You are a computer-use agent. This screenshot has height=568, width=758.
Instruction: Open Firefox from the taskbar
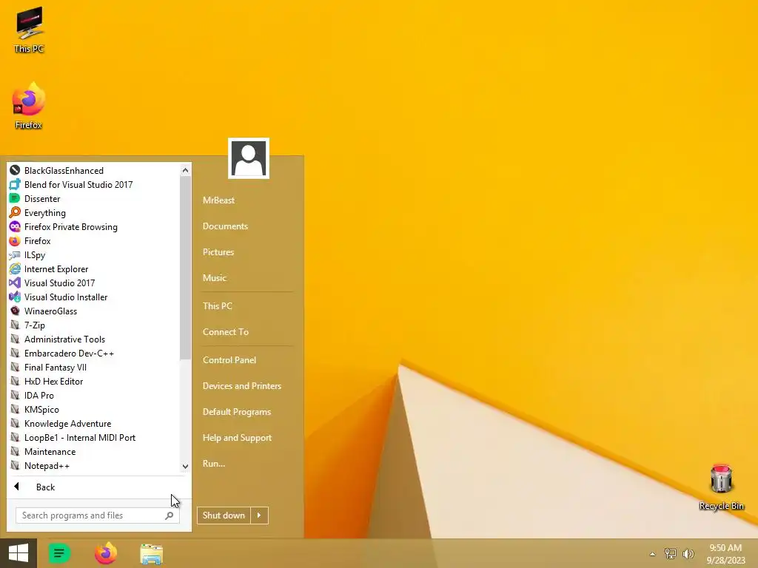[x=106, y=553]
